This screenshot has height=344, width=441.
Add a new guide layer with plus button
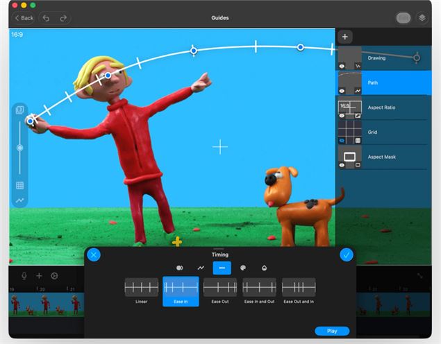(x=345, y=37)
